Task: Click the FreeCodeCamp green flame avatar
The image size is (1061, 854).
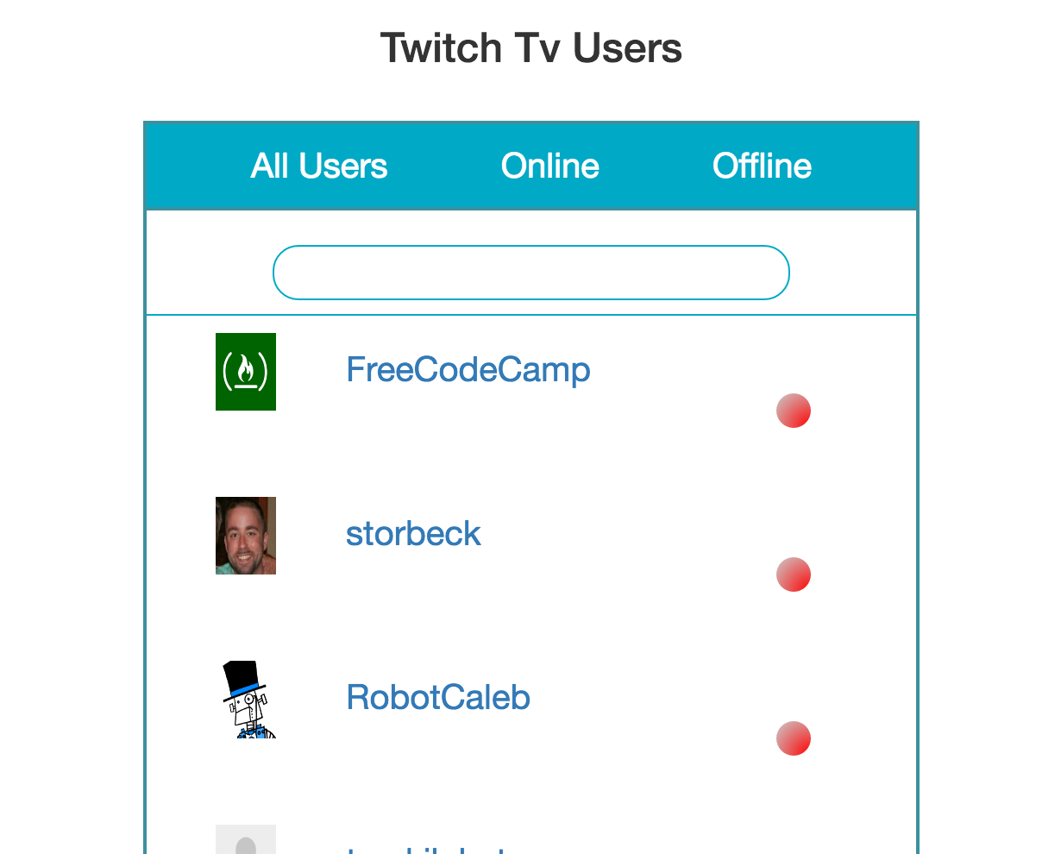Action: coord(246,372)
